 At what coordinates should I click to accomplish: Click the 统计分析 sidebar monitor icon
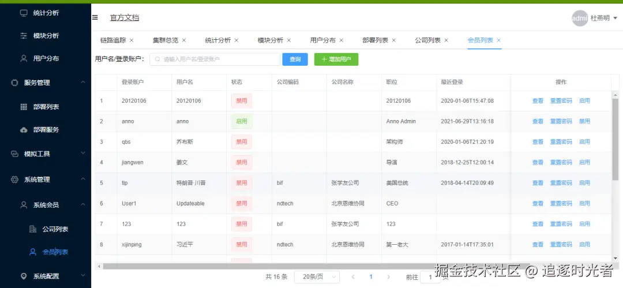[24, 13]
